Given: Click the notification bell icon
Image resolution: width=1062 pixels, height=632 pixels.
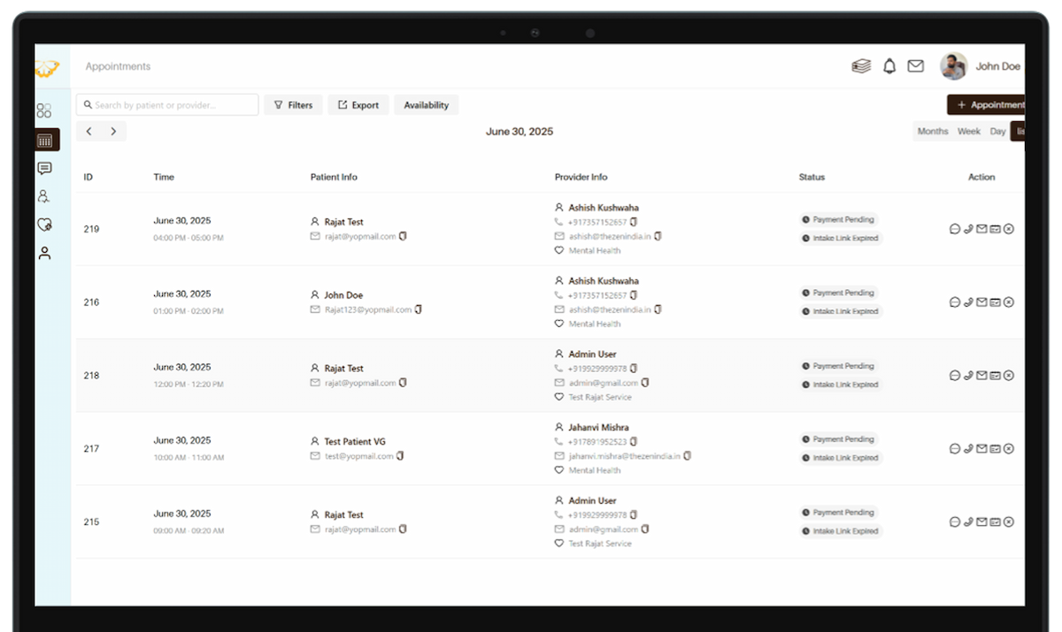Looking at the screenshot, I should pos(889,66).
